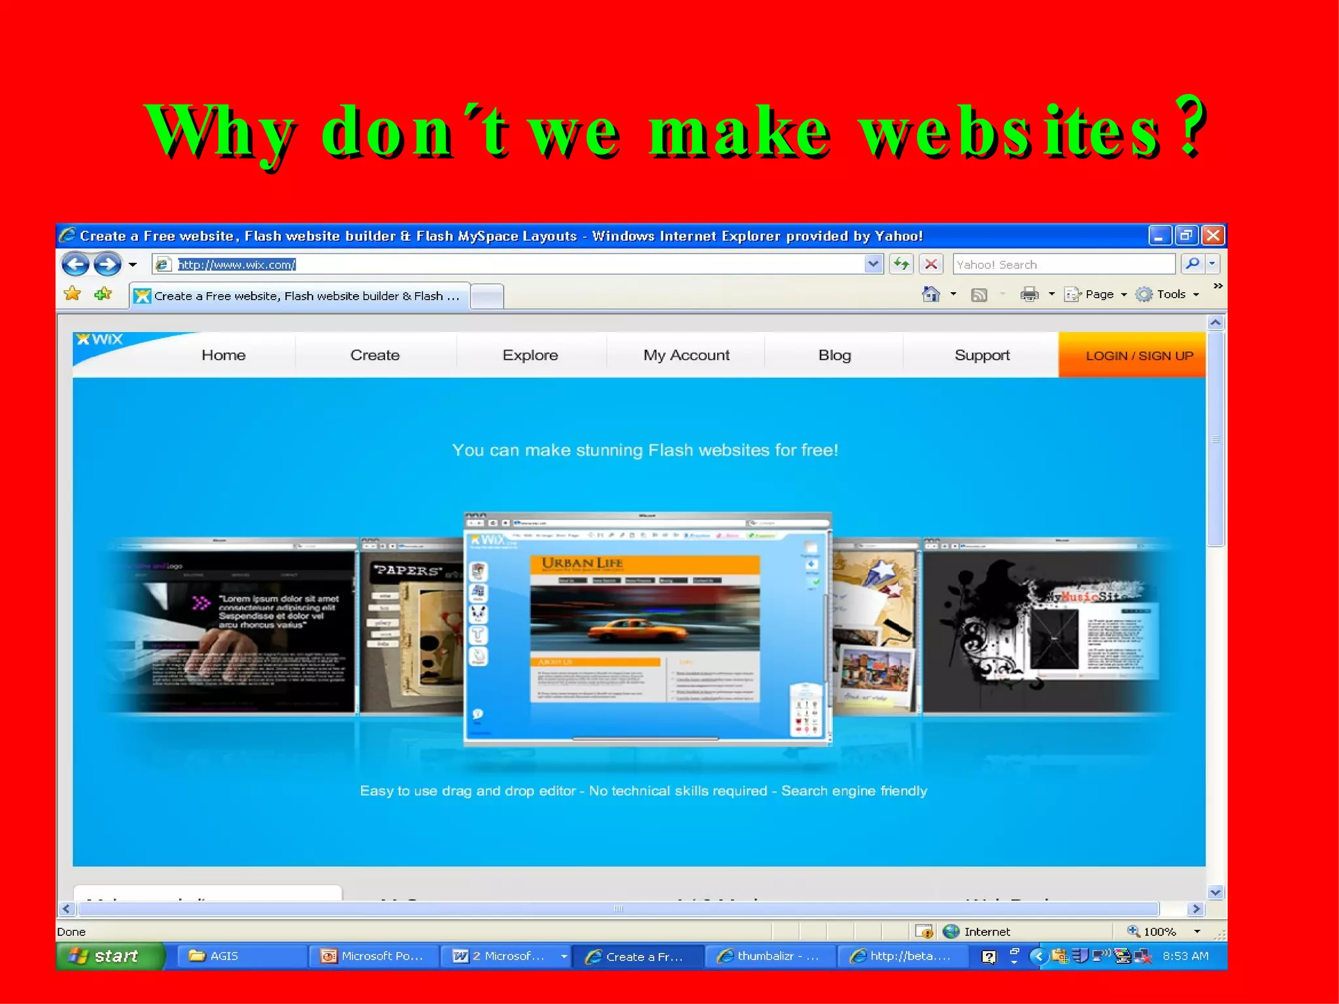This screenshot has height=1004, width=1339.
Task: Click the help question mark tray icon
Action: (x=989, y=957)
